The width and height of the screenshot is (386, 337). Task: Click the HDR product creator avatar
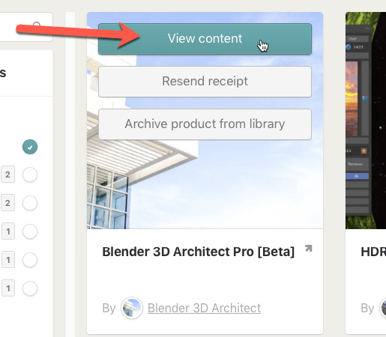(x=383, y=308)
